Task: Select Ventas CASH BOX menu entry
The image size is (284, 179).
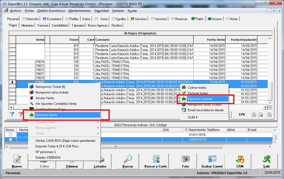Action: tap(65, 141)
